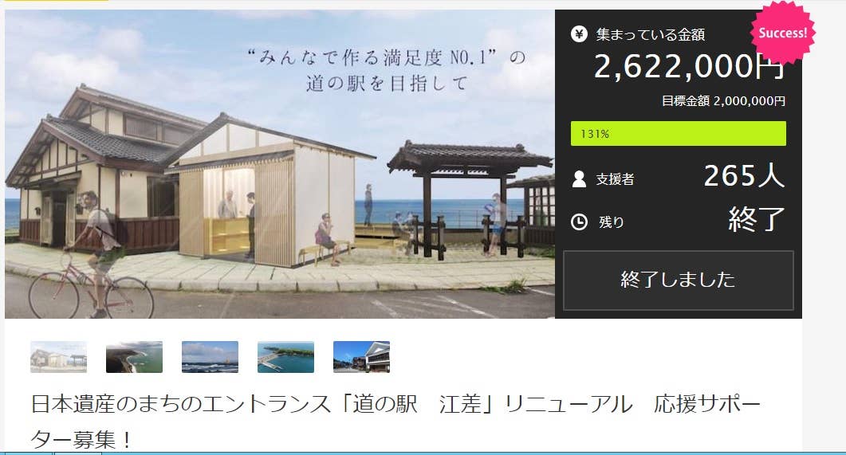Click the project title 道の駅 江差 heading

tap(395, 422)
